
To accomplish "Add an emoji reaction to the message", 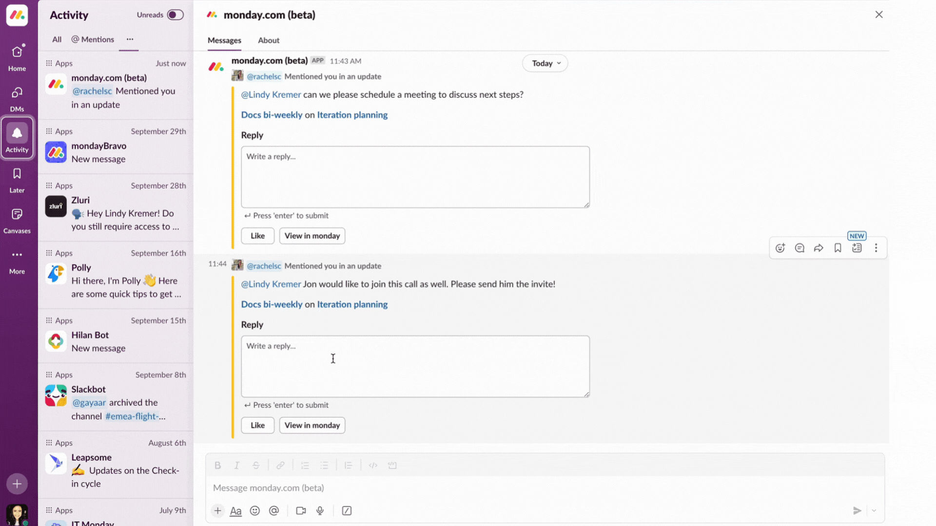I will (x=780, y=248).
